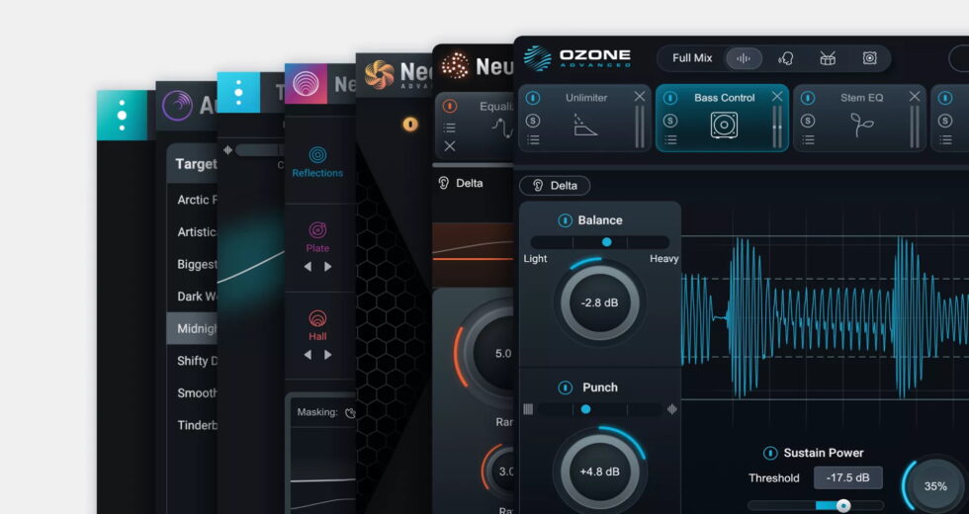Select the Shifty target in the Audiolens list

point(192,360)
